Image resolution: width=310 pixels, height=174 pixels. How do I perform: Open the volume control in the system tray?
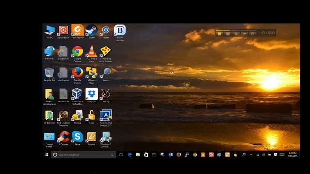click(263, 155)
